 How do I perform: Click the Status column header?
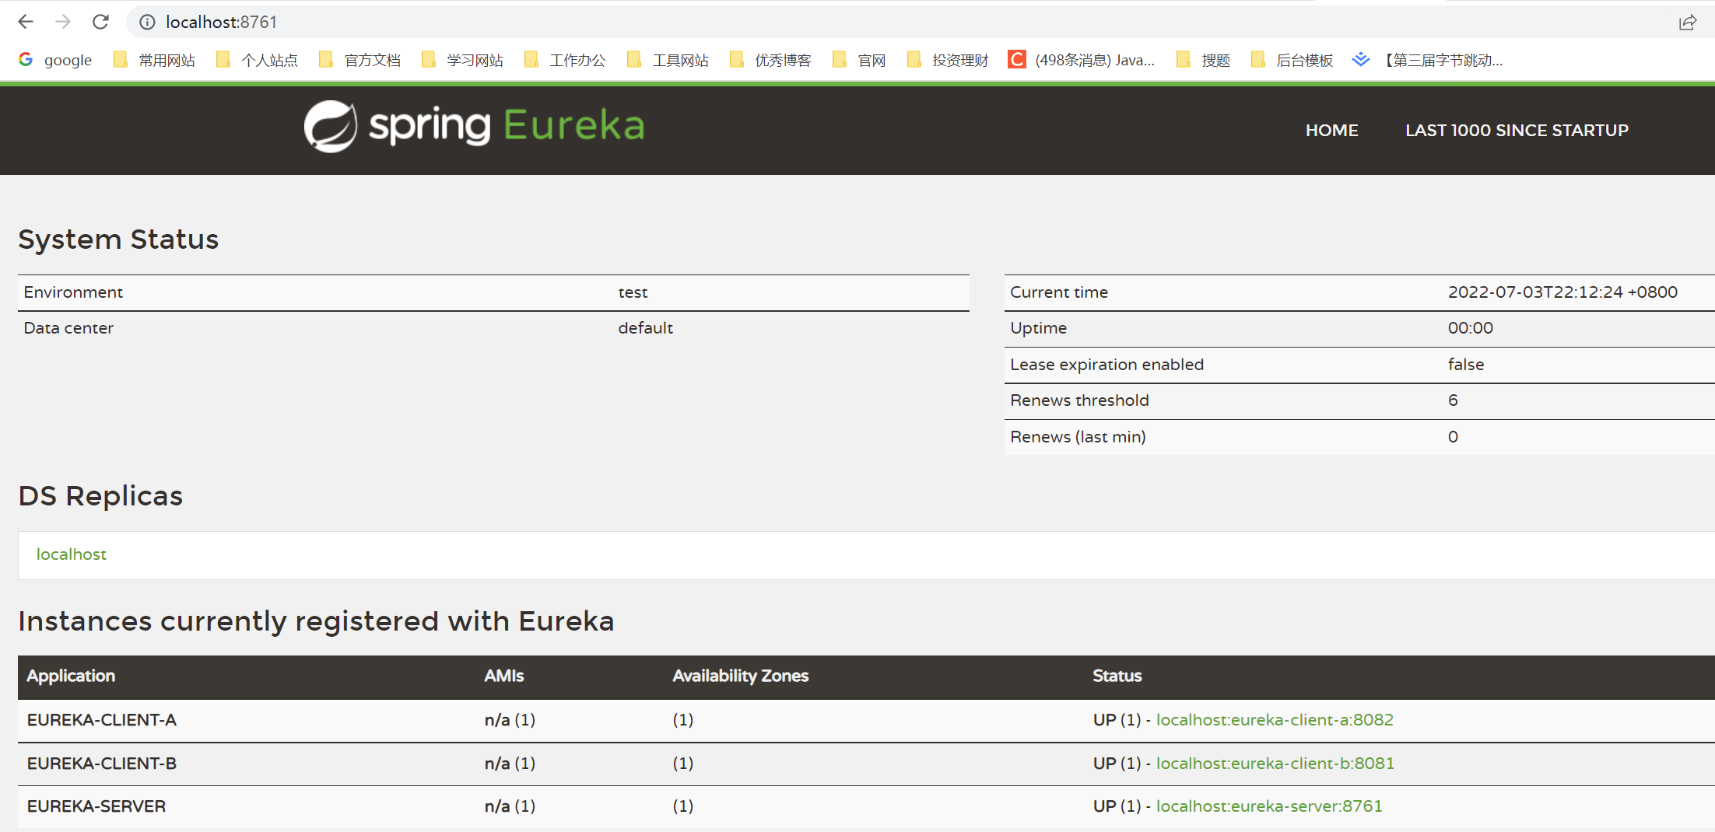coord(1117,676)
